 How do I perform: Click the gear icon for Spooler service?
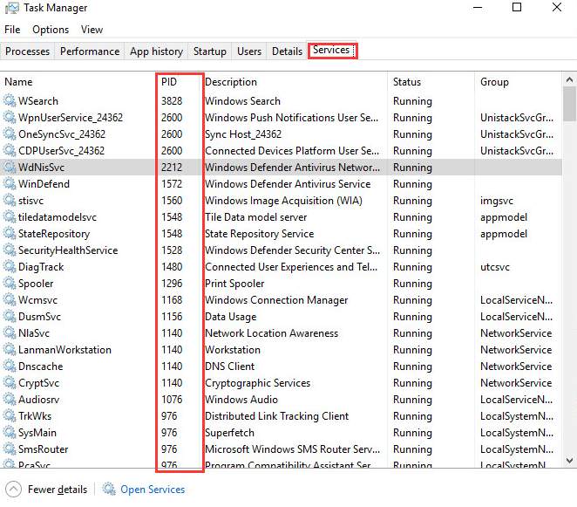pyautogui.click(x=10, y=284)
